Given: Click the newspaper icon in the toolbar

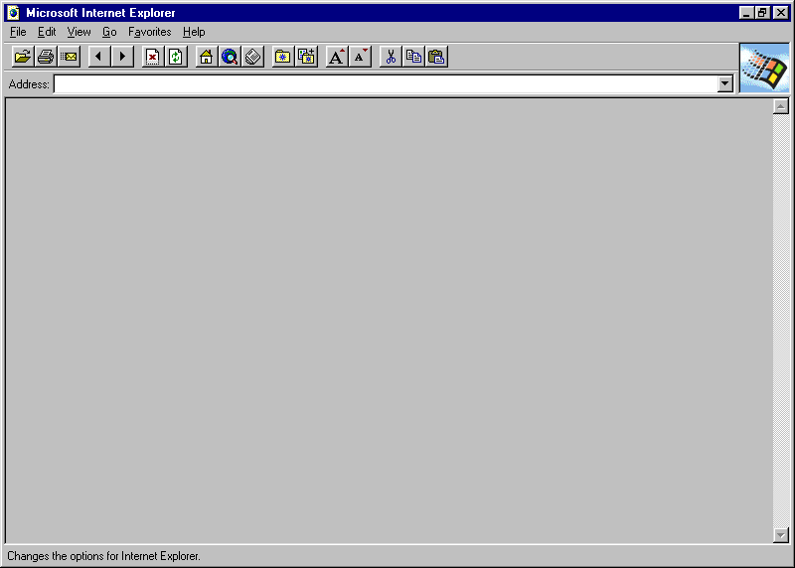Looking at the screenshot, I should tap(253, 57).
